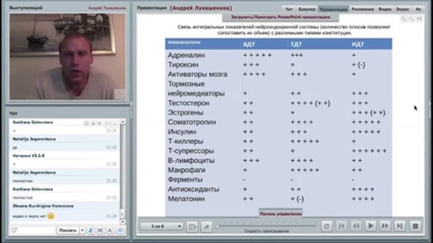This screenshot has width=433, height=243.
Task: Stop the presentation playback
Action: click(415, 226)
